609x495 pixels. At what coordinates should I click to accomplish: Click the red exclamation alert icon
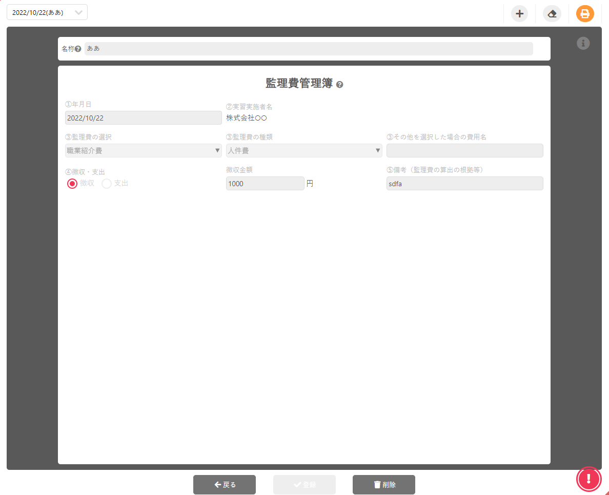[589, 479]
